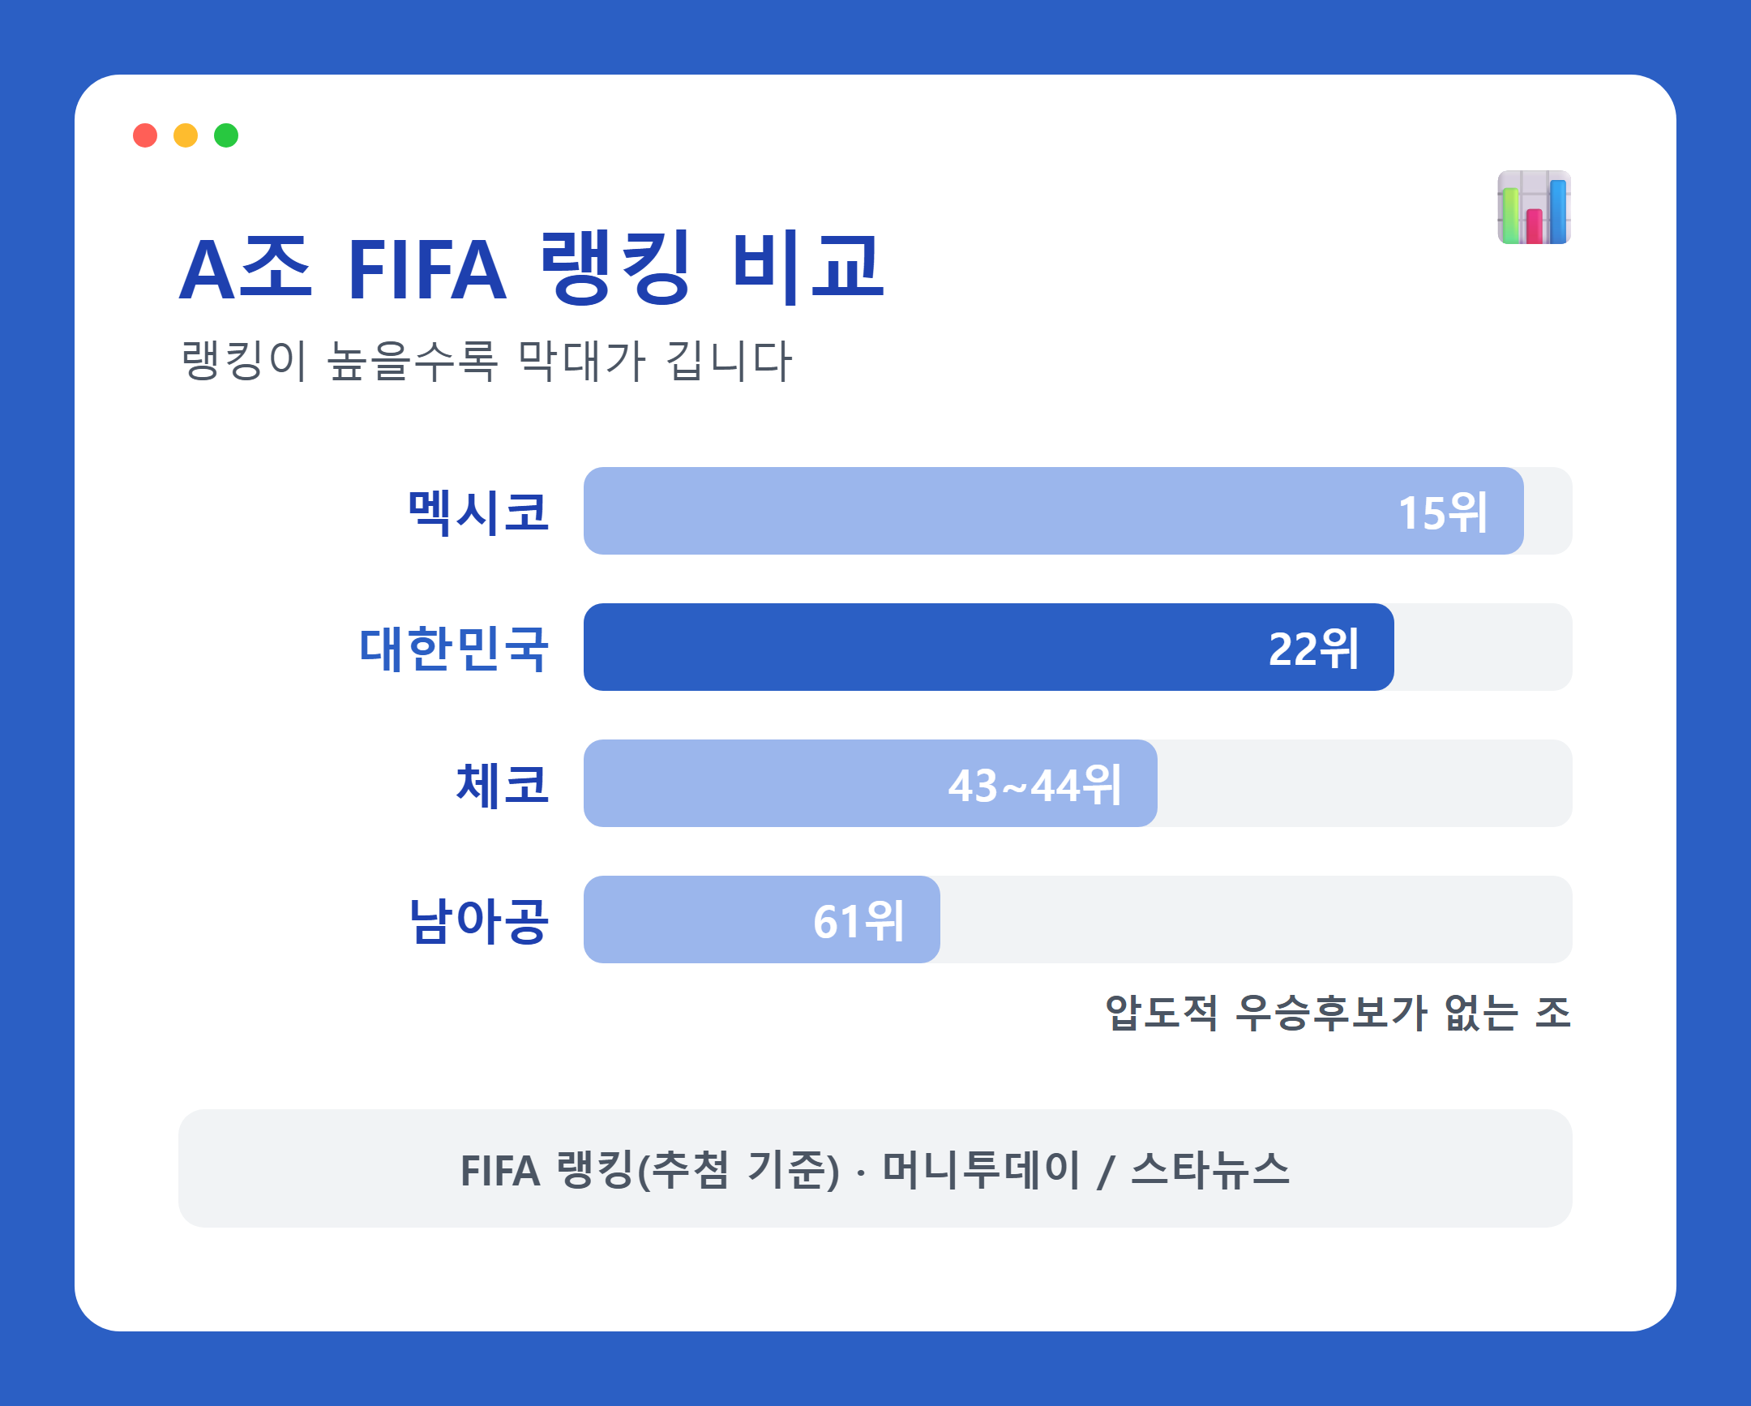Click the yellow window dot
This screenshot has width=1751, height=1406.
(186, 135)
